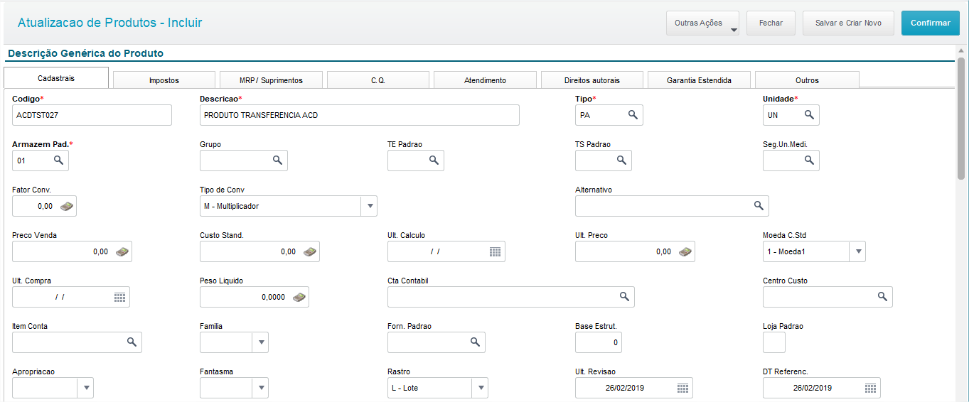Click the Preco Venda calculator icon
The height and width of the screenshot is (402, 969).
(x=122, y=251)
